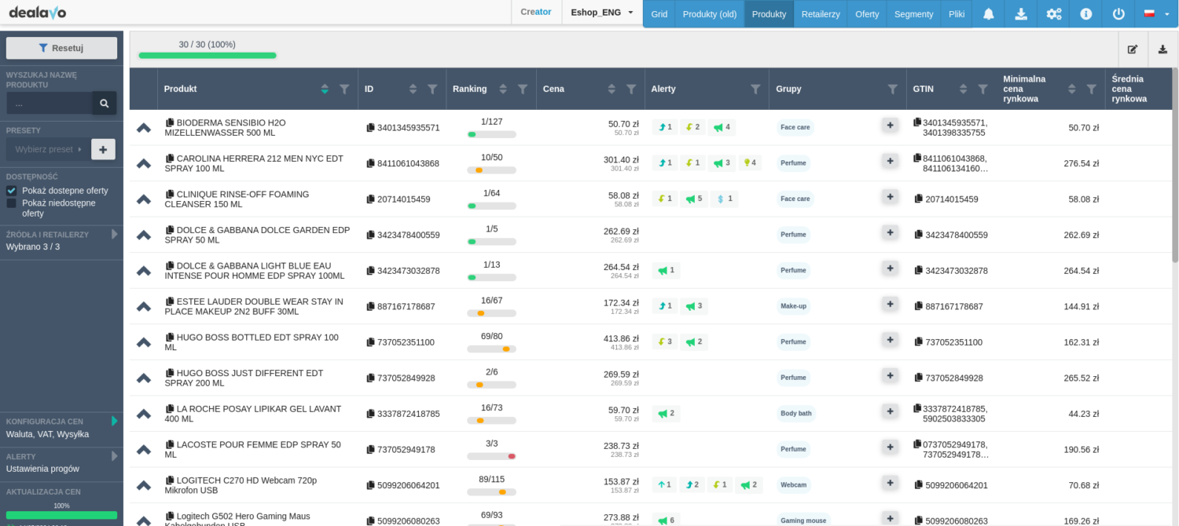Click the edit columns pencil icon
The width and height of the screenshot is (1179, 526).
coord(1133,49)
